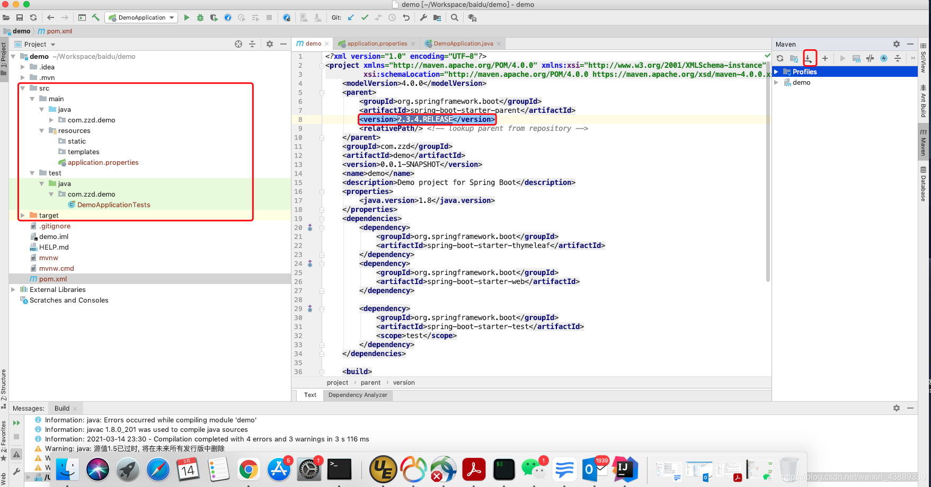Toggle the Ant Build side tab
The image size is (931, 487).
tap(924, 101)
